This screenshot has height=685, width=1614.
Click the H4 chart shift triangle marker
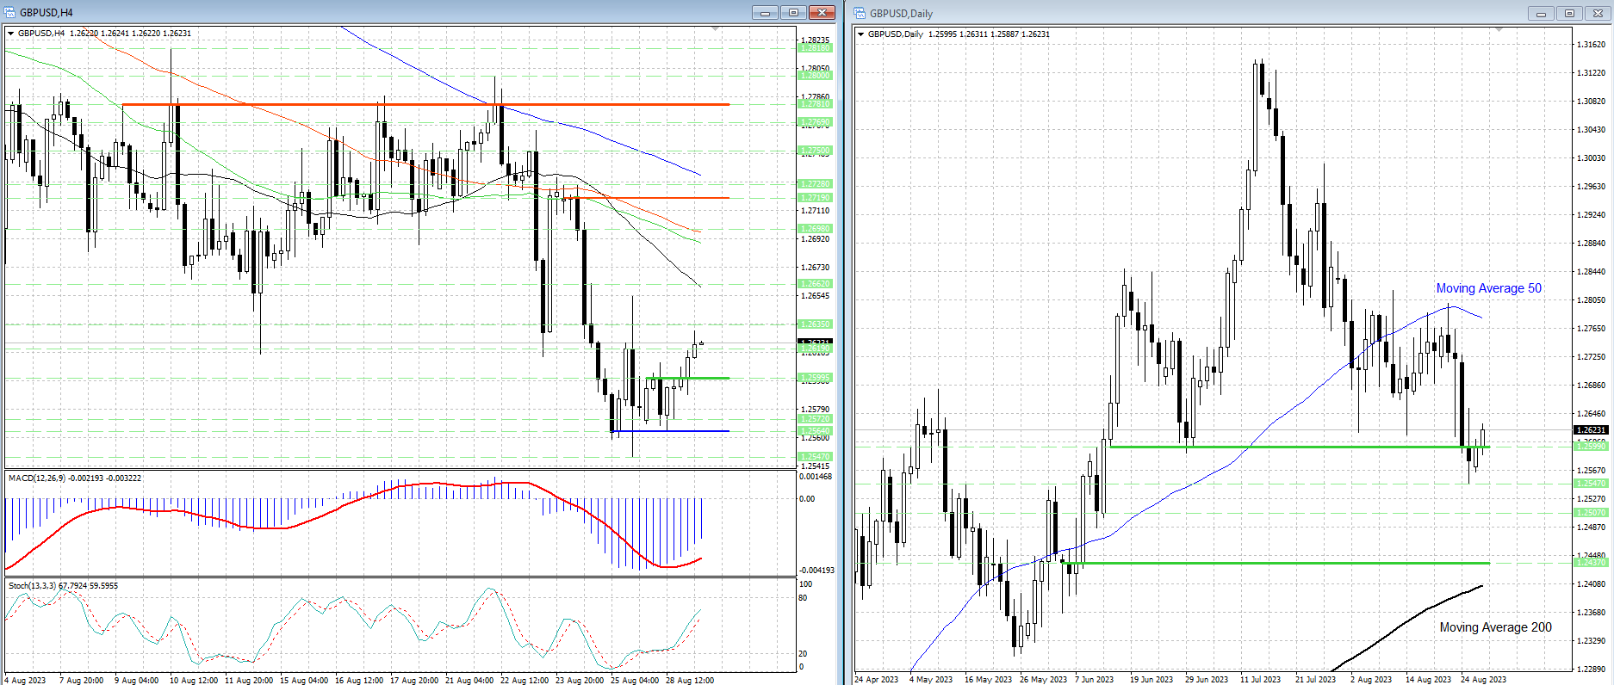coord(716,29)
